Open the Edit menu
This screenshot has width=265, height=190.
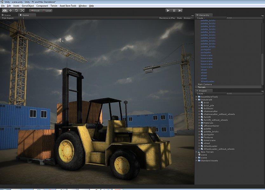coord(9,6)
